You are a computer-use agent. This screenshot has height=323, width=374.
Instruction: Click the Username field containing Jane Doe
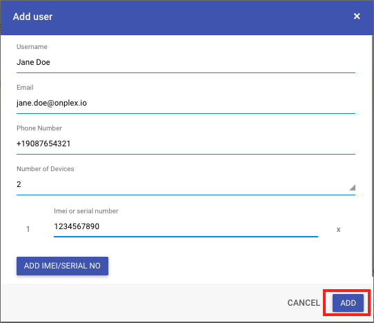coord(186,62)
